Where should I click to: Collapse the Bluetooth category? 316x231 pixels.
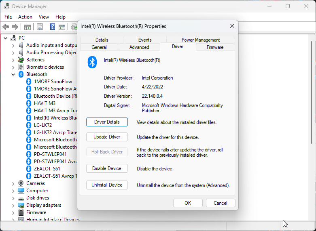tap(13, 74)
